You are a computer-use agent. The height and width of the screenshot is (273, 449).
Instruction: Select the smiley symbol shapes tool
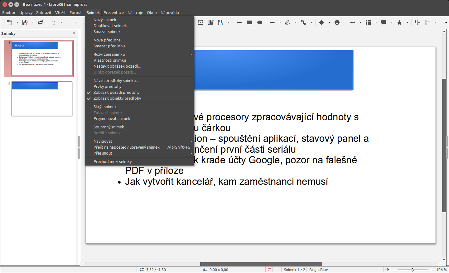[x=337, y=22]
